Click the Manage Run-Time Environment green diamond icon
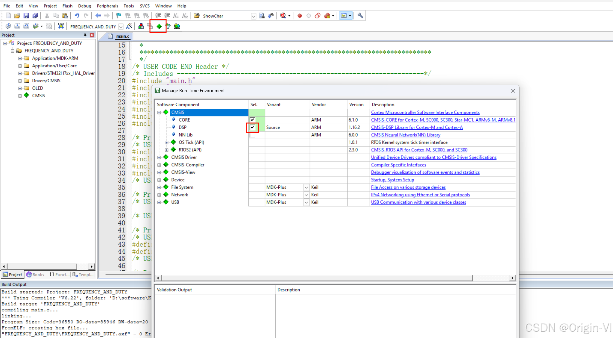 (x=159, y=27)
